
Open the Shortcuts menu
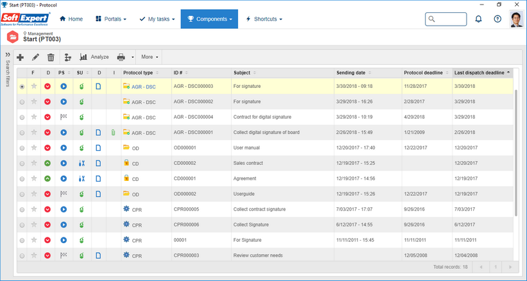[x=264, y=19]
